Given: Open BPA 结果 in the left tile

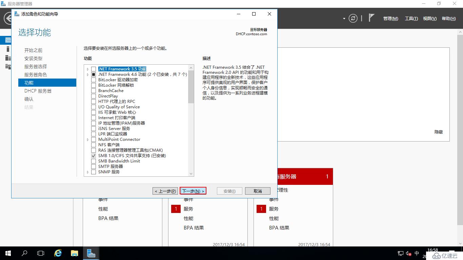Looking at the screenshot, I should pyautogui.click(x=108, y=218).
